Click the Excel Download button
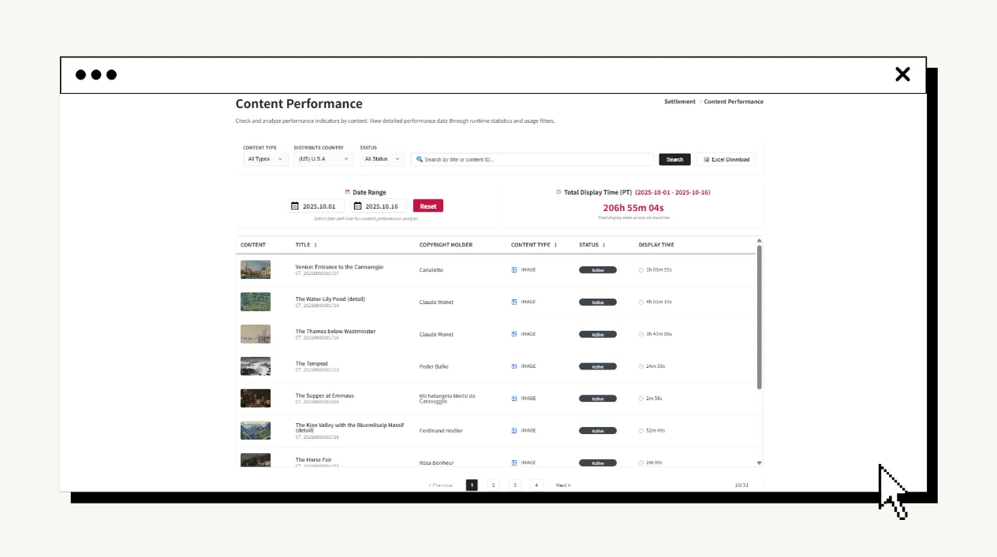Screen dimensions: 997x557 pos(726,159)
